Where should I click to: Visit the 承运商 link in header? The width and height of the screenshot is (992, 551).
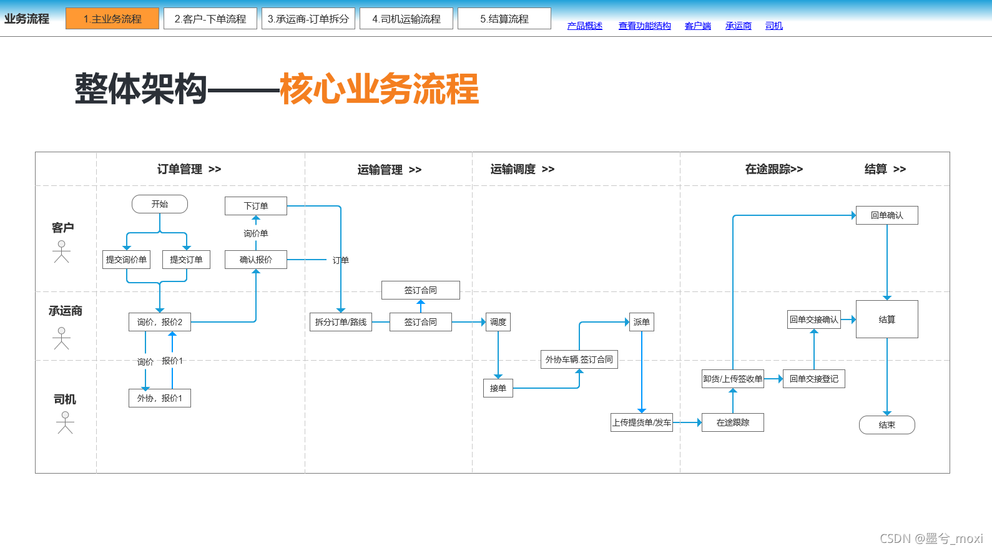click(x=739, y=26)
